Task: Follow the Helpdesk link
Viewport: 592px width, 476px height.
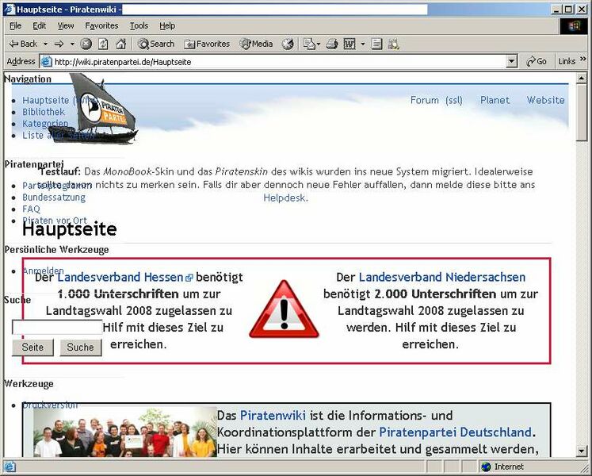Action: point(285,198)
